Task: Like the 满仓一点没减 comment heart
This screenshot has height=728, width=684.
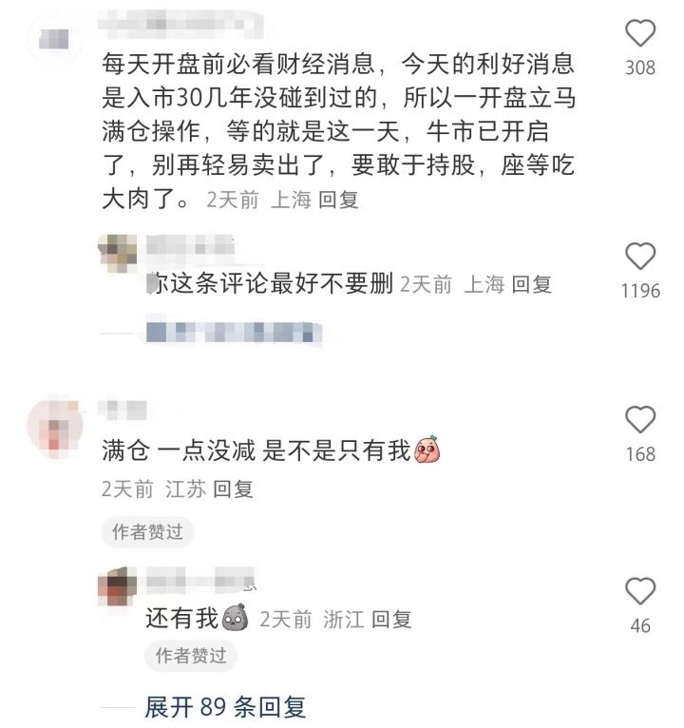Action: click(640, 419)
